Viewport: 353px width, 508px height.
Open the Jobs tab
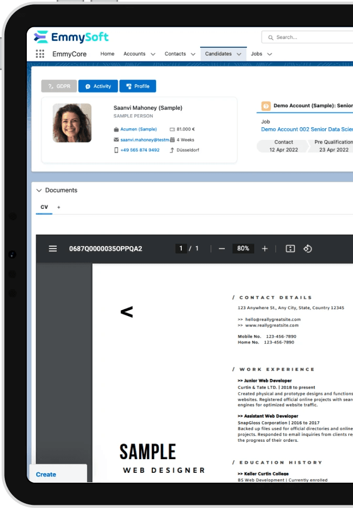click(x=256, y=54)
